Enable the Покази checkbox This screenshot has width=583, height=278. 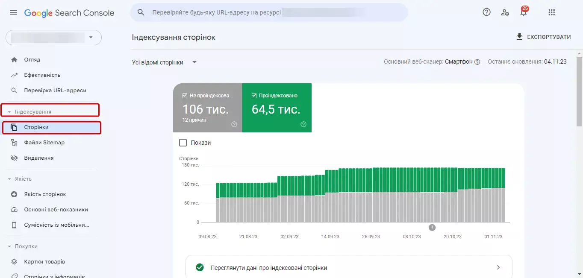(x=183, y=143)
